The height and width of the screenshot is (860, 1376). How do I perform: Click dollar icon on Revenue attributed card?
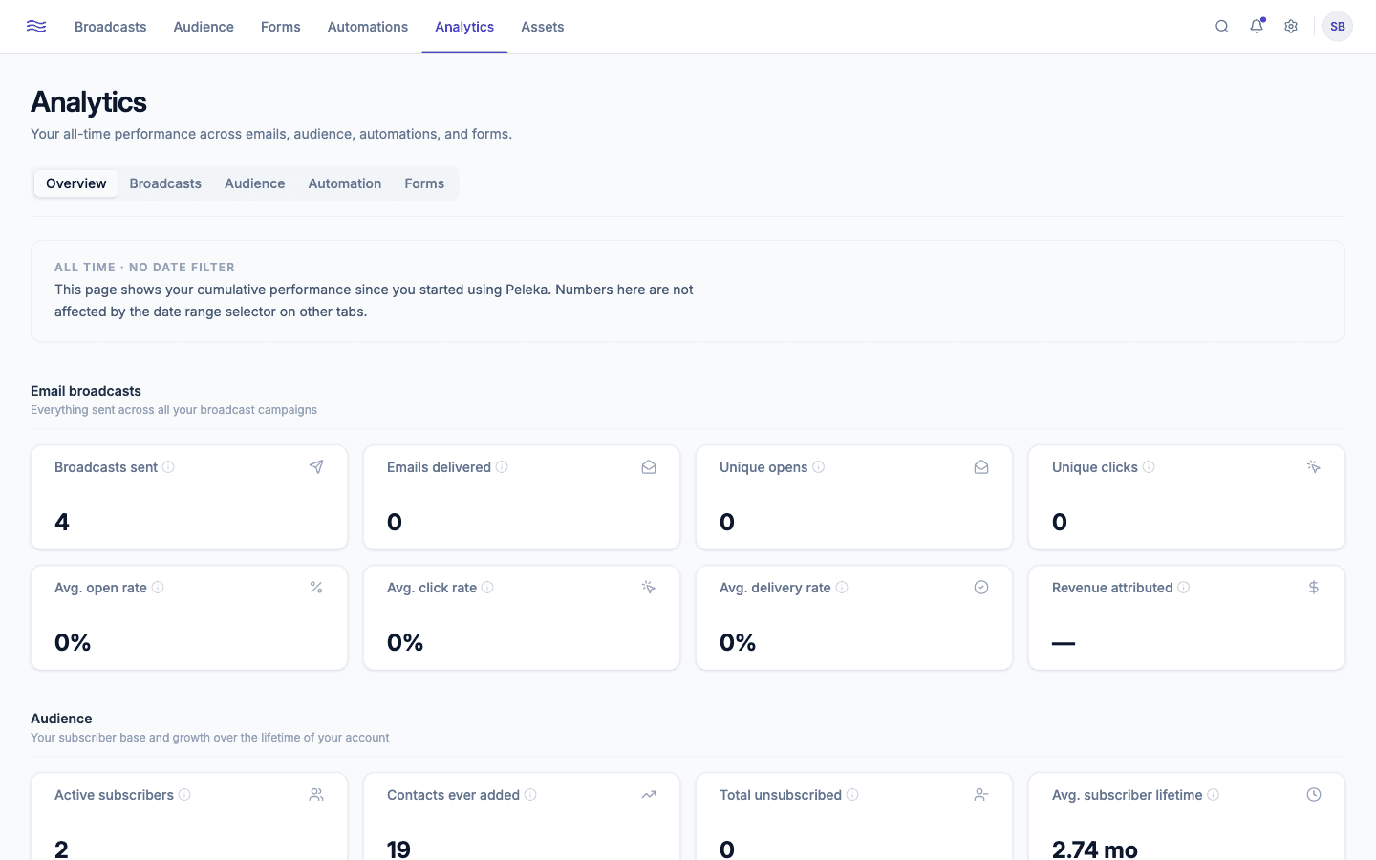click(x=1314, y=588)
